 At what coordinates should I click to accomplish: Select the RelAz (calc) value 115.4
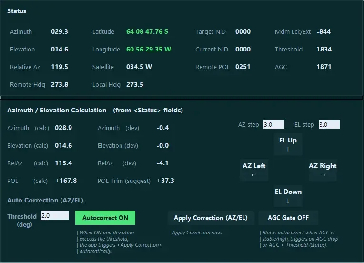(63, 163)
